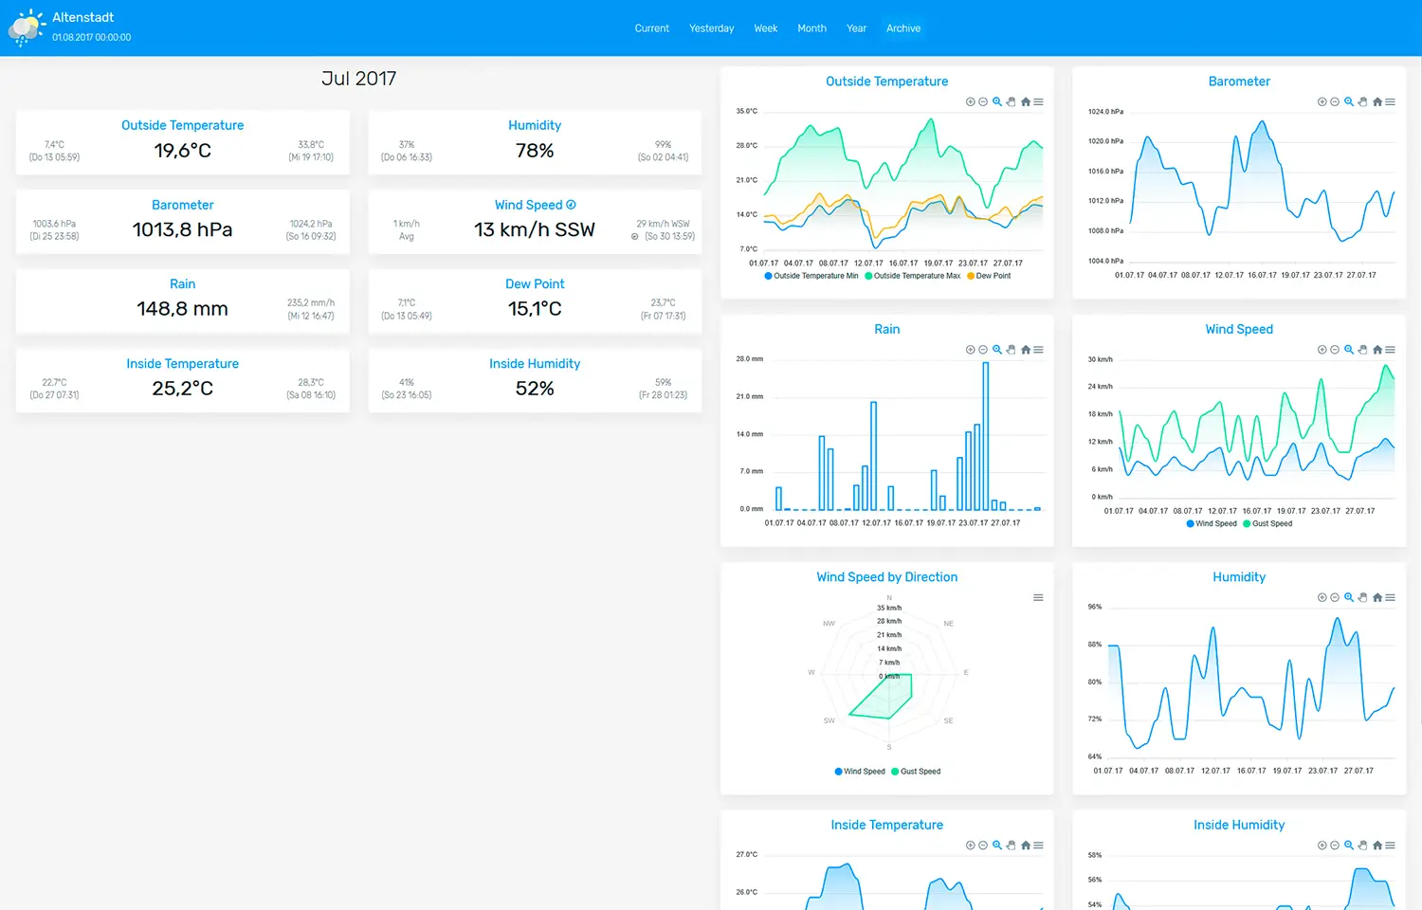Image resolution: width=1422 pixels, height=910 pixels.
Task: Open the Inside Humidity chart hamburger menu
Action: pyautogui.click(x=1391, y=846)
